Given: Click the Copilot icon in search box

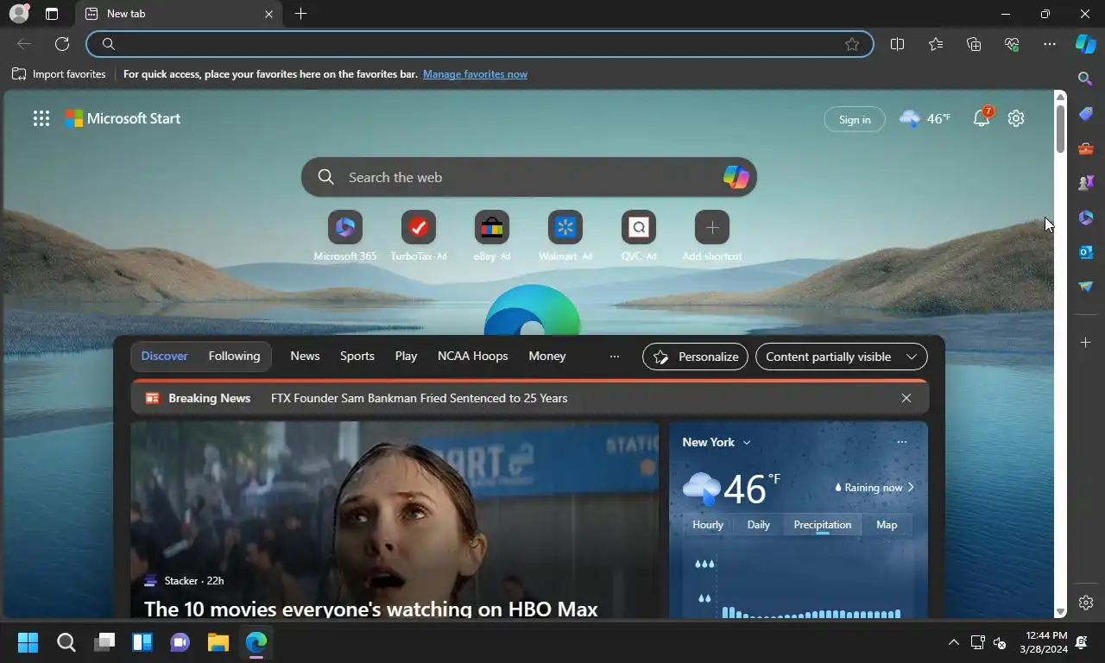Looking at the screenshot, I should (x=736, y=177).
